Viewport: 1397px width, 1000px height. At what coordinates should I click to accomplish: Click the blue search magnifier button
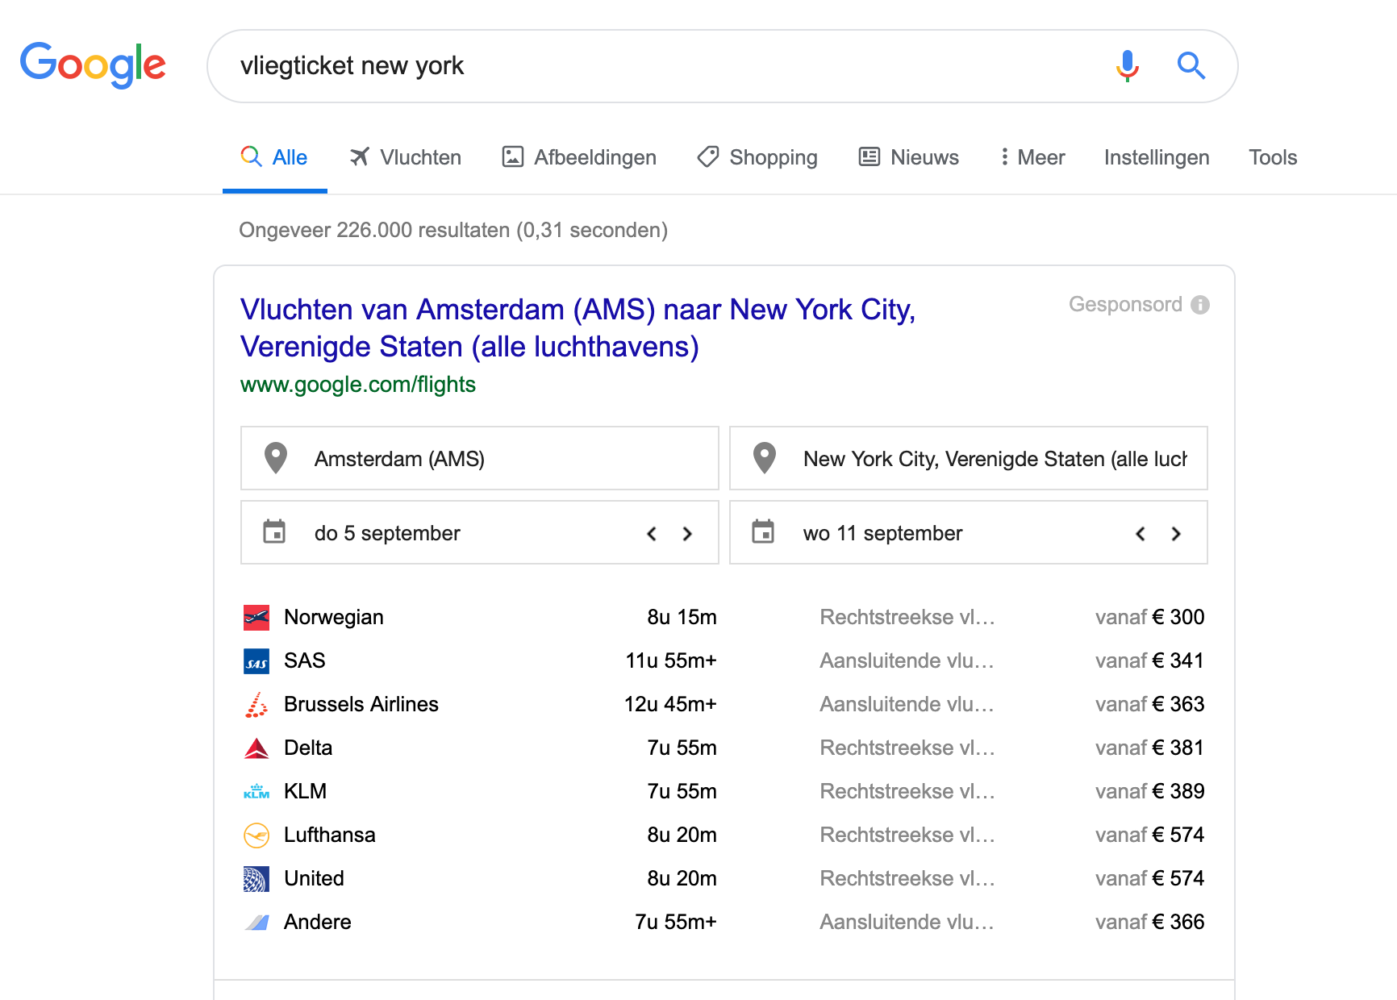[x=1191, y=65]
